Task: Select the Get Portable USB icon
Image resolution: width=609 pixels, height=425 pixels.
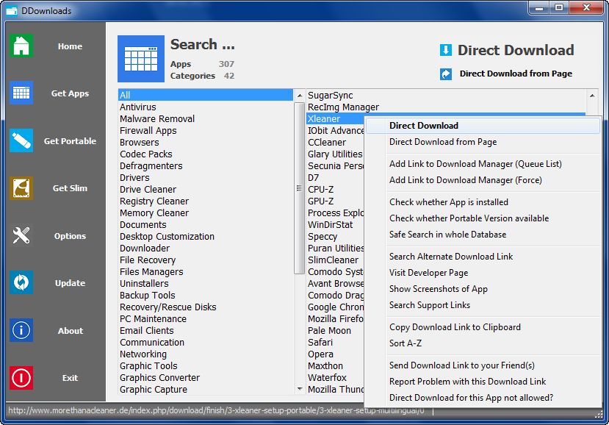Action: pyautogui.click(x=21, y=140)
